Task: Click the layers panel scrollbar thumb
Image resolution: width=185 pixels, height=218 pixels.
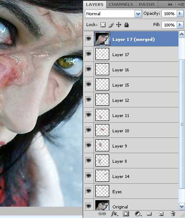Action: coord(182,124)
